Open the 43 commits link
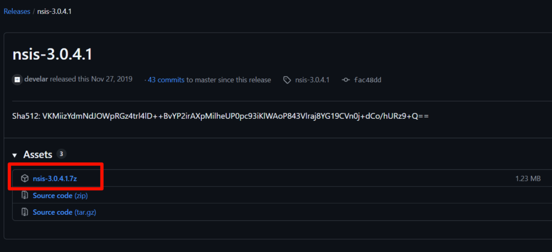Viewport: 552px width, 252px height. click(x=166, y=80)
